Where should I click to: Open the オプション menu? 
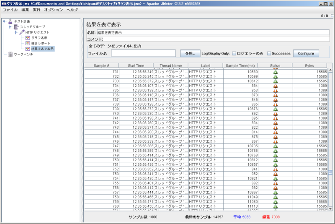coord(54,10)
